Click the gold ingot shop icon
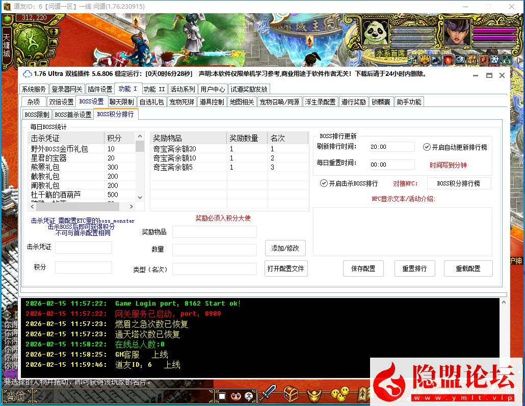This screenshot has height=406, width=525. point(317,394)
